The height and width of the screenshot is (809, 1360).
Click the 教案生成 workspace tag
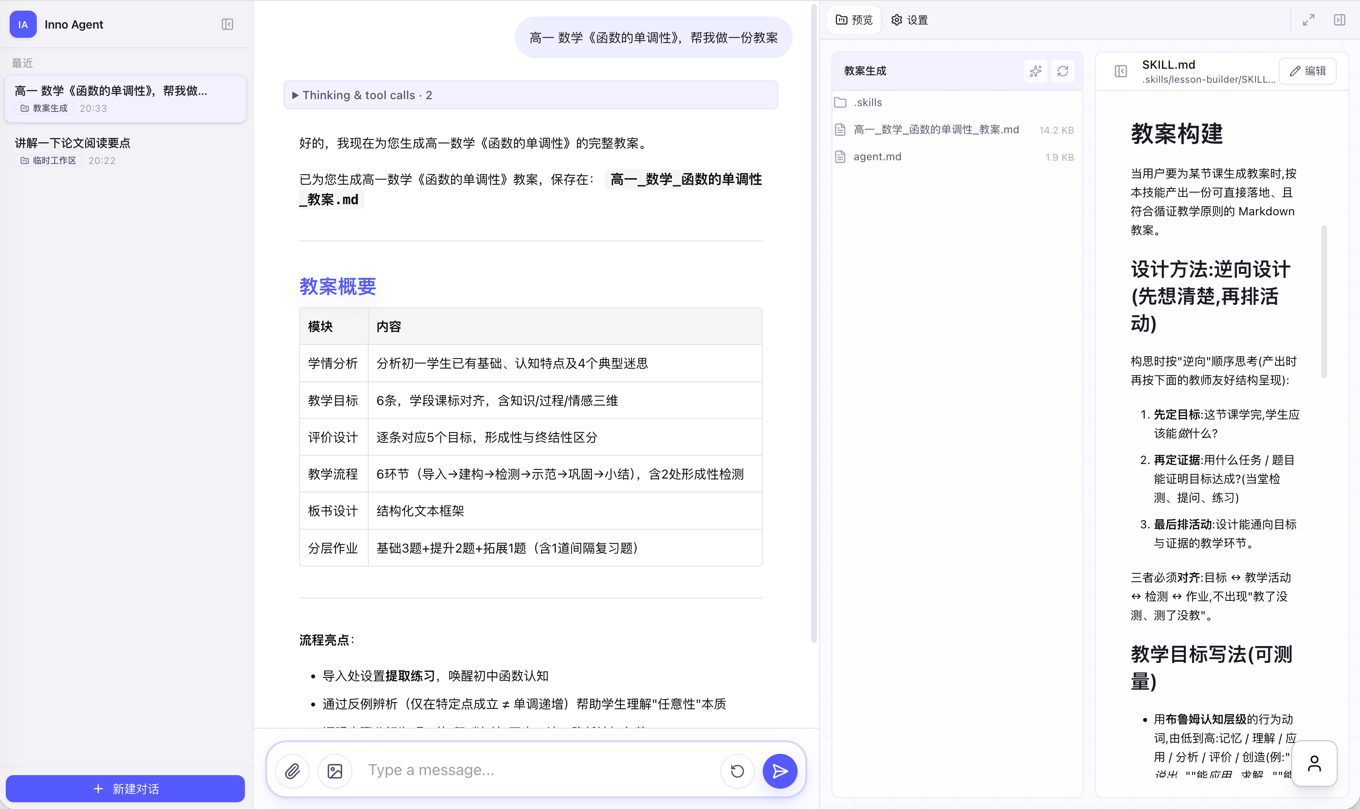coord(45,108)
